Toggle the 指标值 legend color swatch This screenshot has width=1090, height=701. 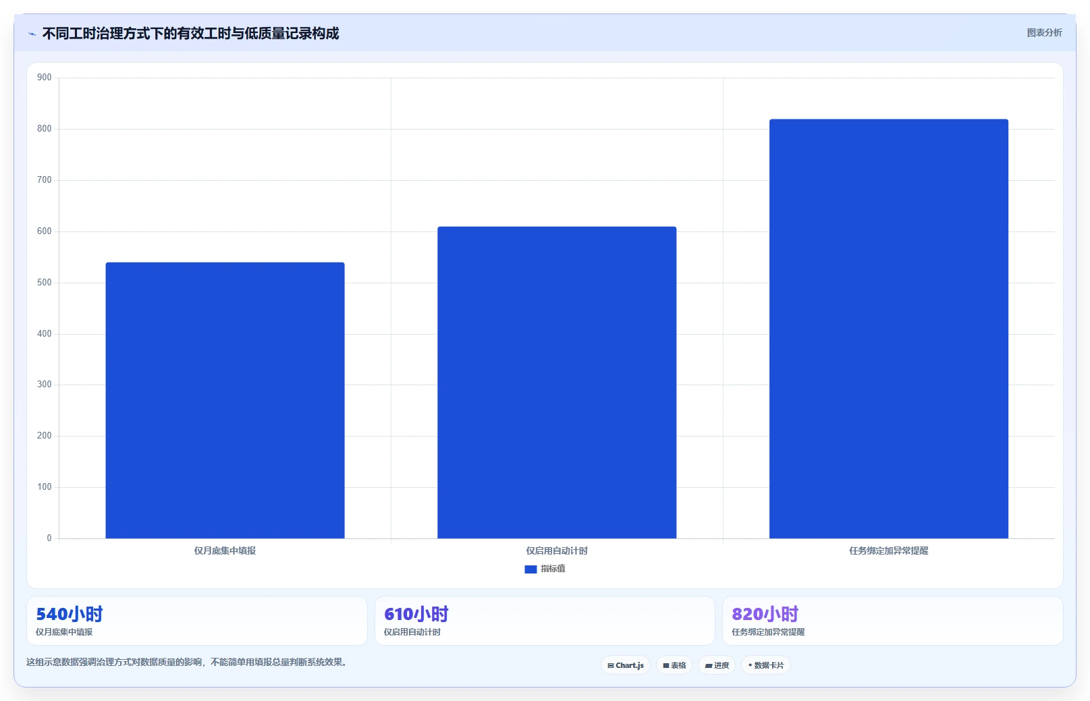click(x=530, y=569)
